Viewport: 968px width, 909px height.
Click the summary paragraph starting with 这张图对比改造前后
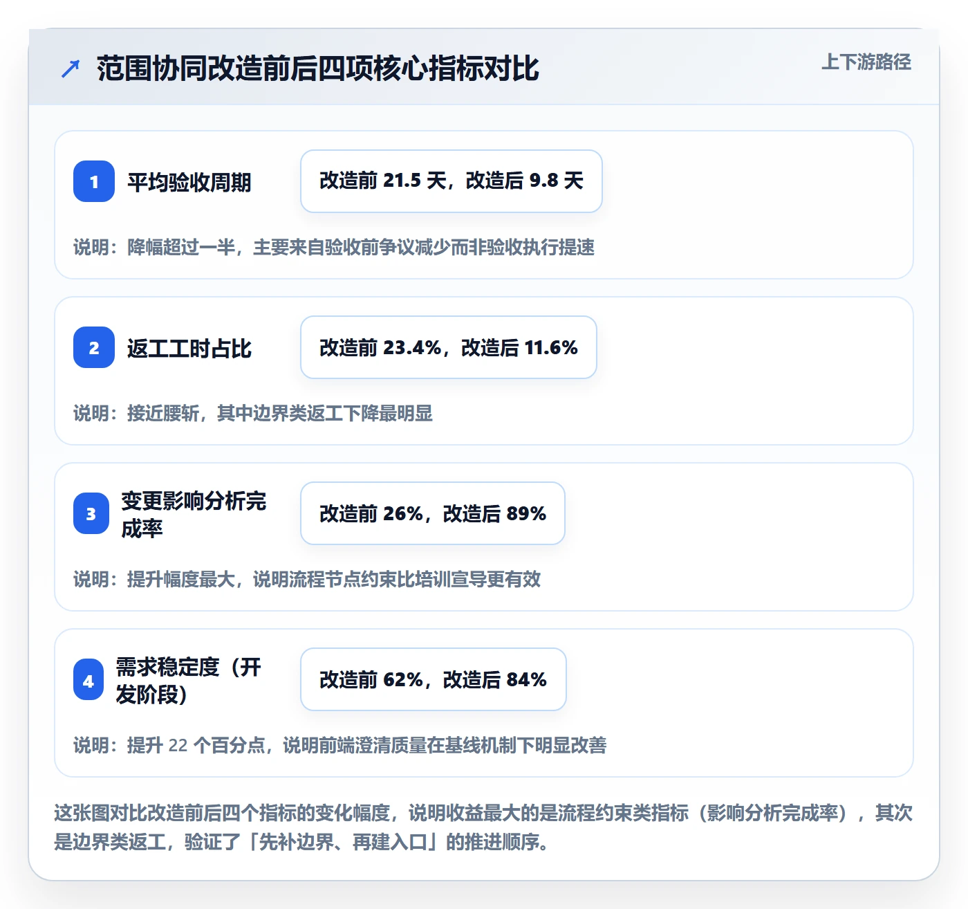click(483, 827)
